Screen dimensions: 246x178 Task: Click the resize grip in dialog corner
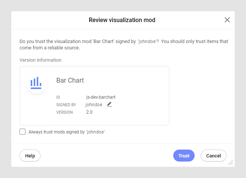[231, 163]
